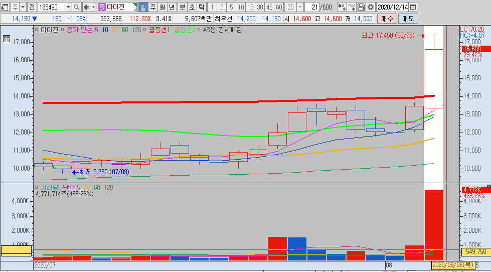Click the 매도 sell button
Viewport: 491px width, 272px height.
click(x=408, y=19)
